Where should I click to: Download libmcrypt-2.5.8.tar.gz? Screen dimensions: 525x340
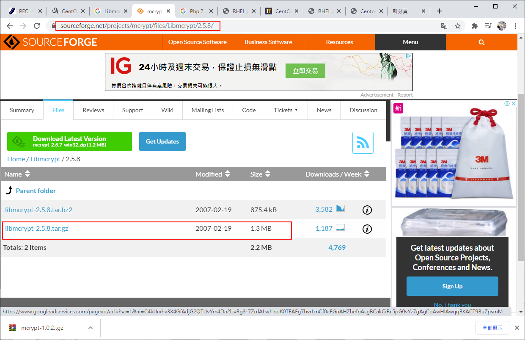pos(36,229)
